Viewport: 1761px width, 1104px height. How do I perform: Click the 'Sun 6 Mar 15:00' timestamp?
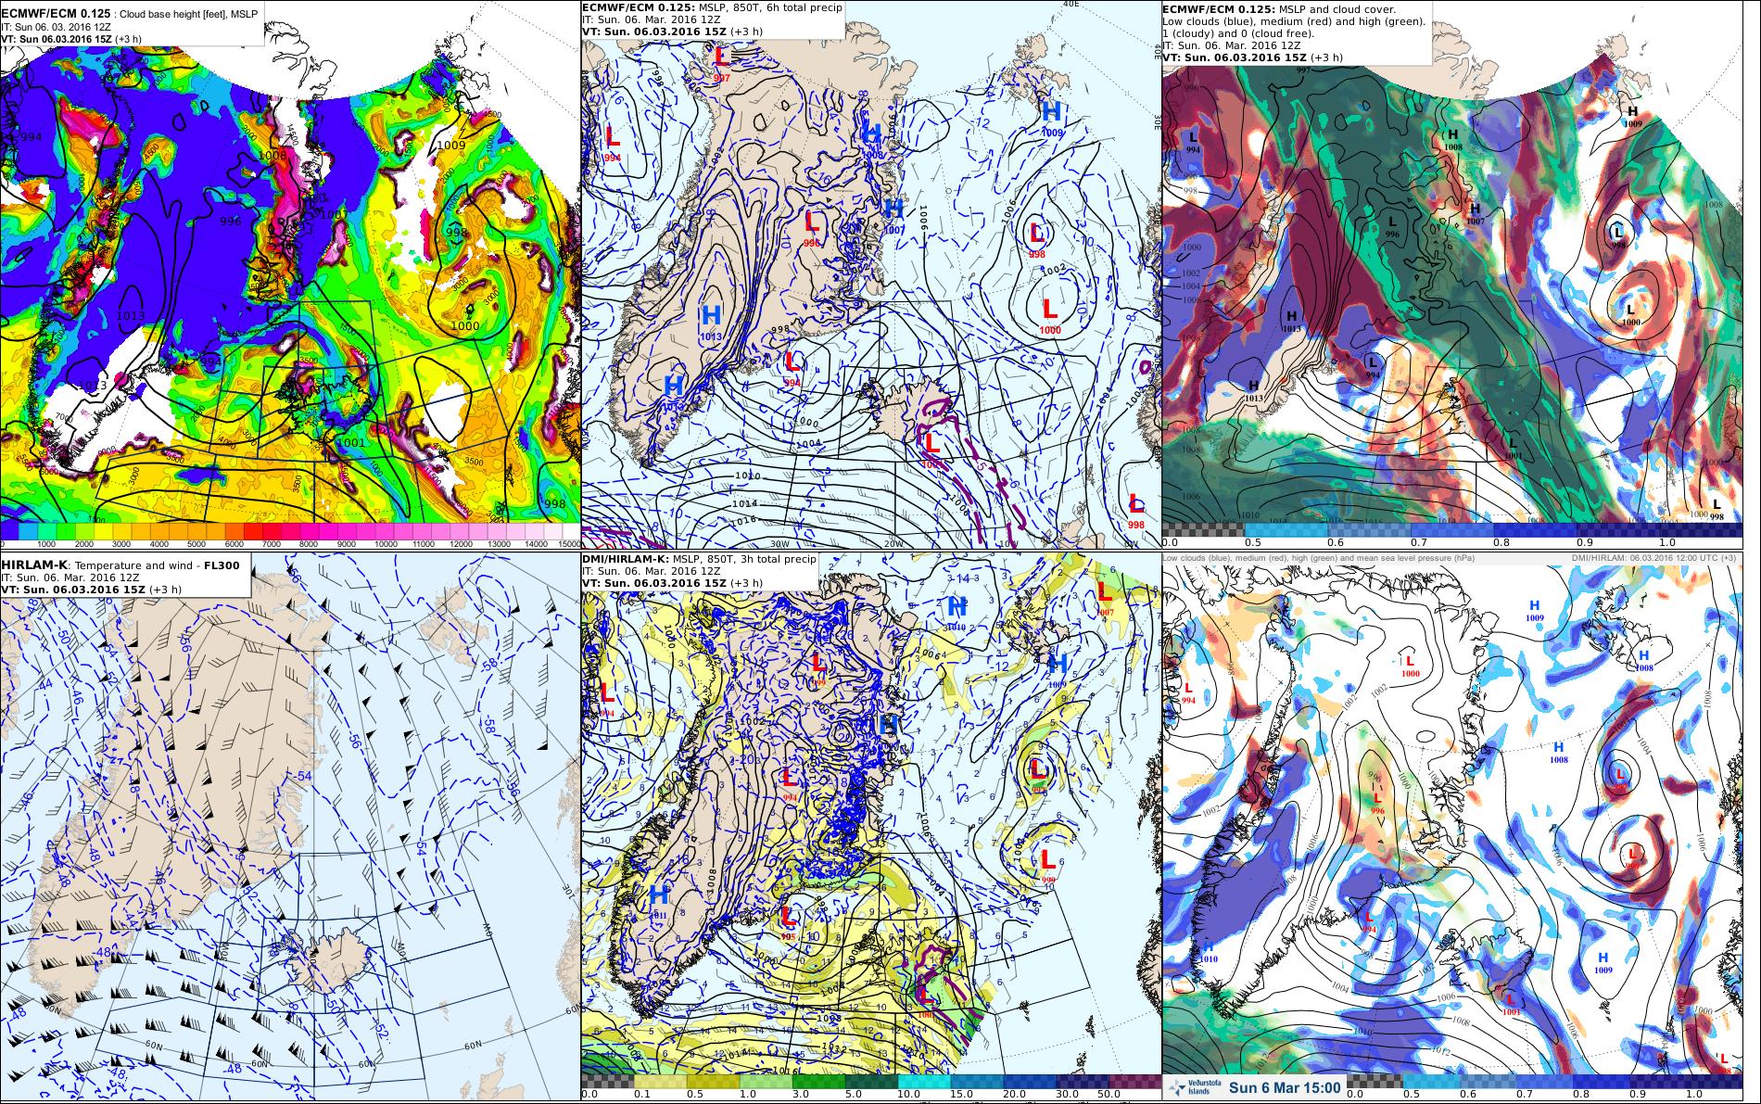pyautogui.click(x=1285, y=1087)
